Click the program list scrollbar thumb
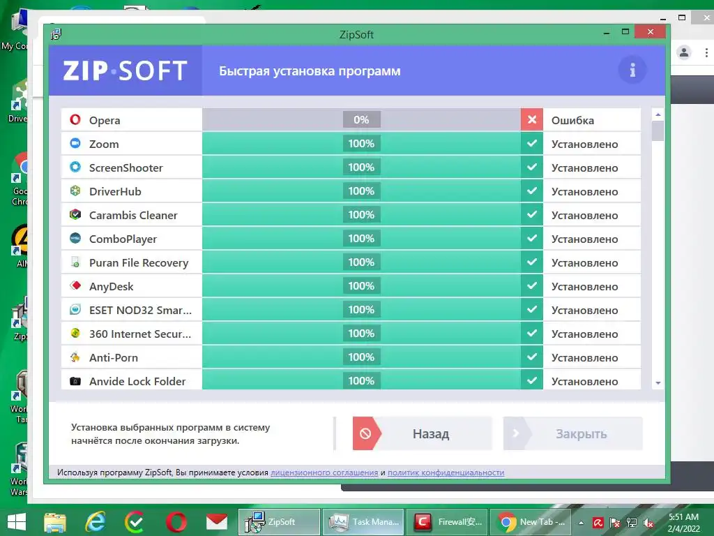The image size is (714, 536). 658,131
